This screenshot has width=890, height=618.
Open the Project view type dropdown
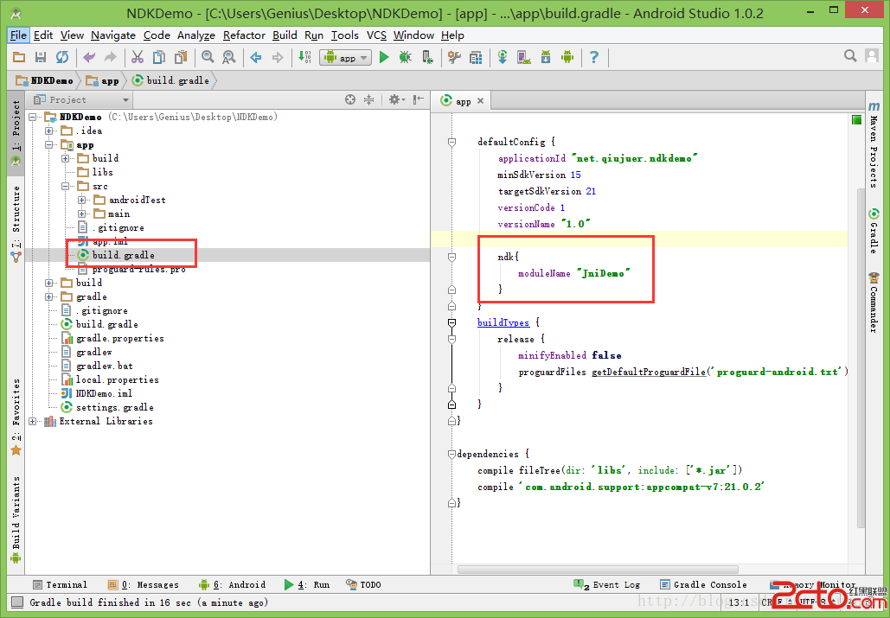coord(81,99)
